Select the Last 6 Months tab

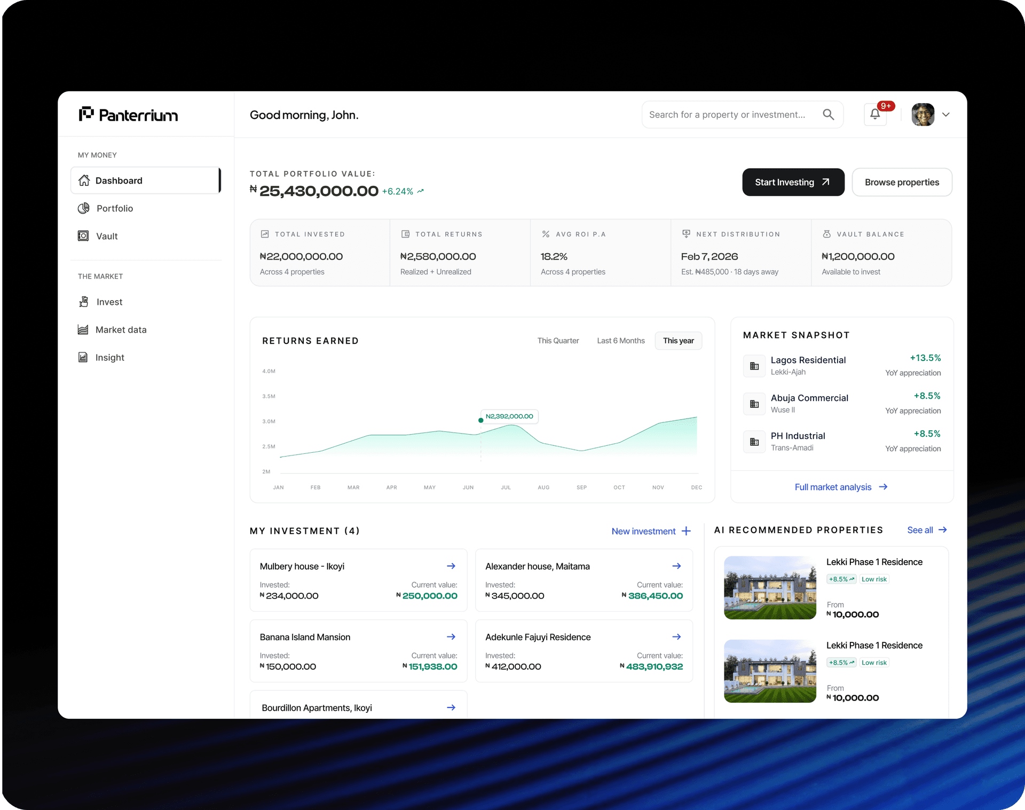pos(620,341)
